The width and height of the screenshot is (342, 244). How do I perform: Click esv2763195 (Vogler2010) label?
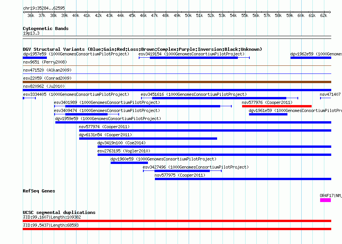[124, 151]
